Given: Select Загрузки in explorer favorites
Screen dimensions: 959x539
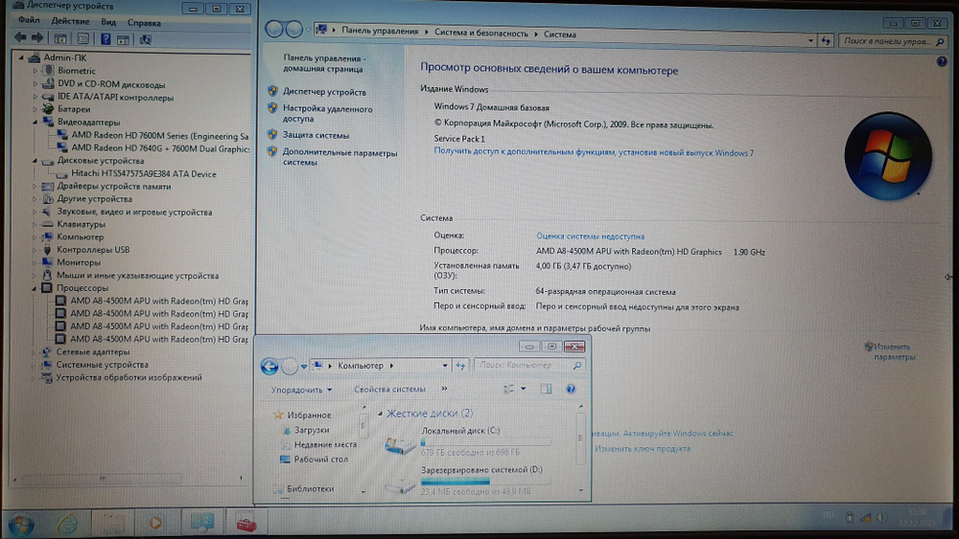Looking at the screenshot, I should coord(312,430).
